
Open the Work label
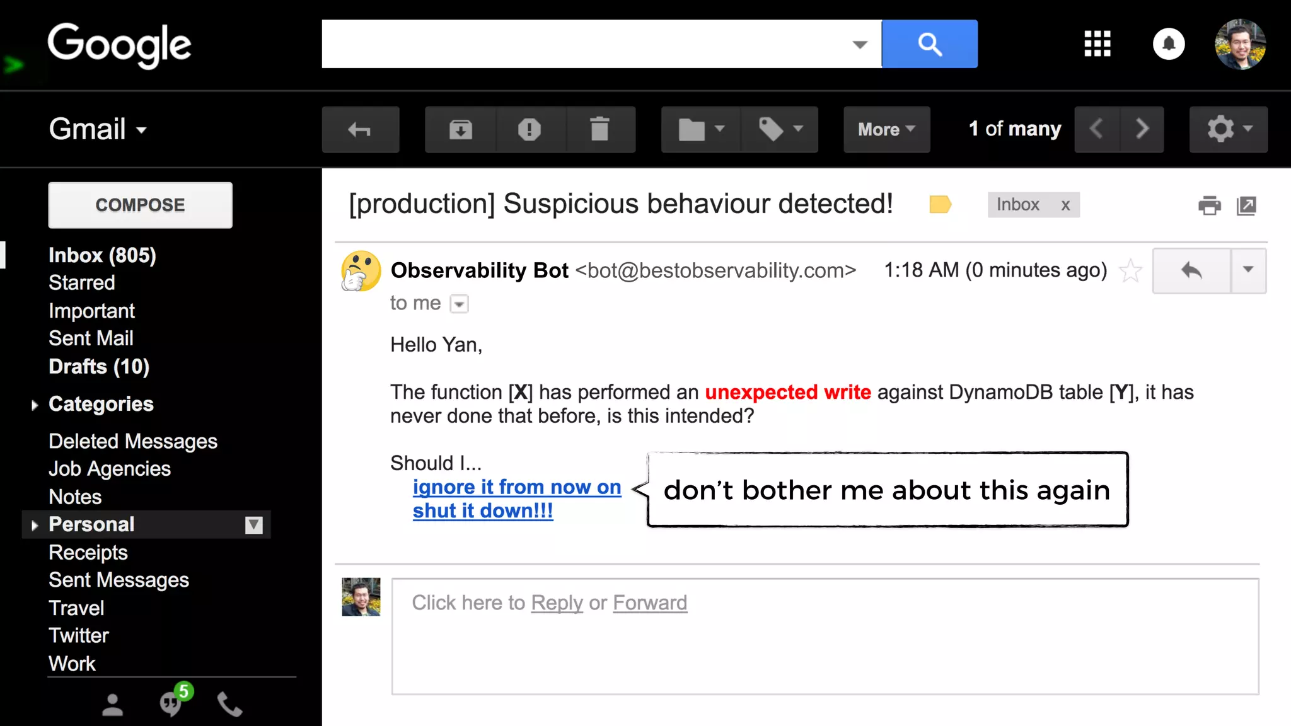click(72, 664)
